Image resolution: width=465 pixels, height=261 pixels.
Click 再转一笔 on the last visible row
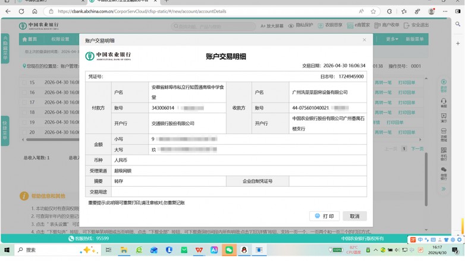click(x=383, y=132)
